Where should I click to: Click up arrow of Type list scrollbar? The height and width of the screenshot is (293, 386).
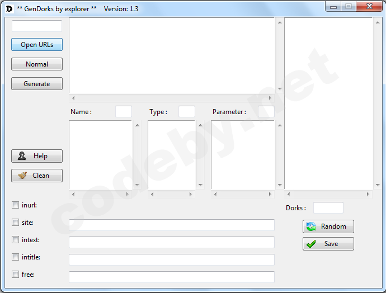click(x=200, y=125)
